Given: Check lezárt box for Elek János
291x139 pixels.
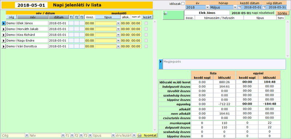Looking at the screenshot, I should (146, 23).
